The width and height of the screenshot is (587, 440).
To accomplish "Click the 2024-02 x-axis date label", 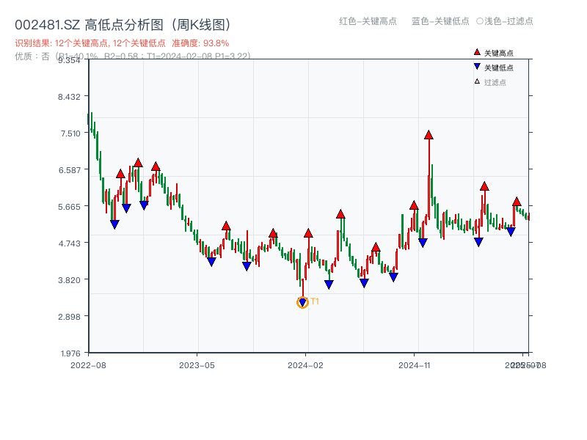I will (x=305, y=365).
